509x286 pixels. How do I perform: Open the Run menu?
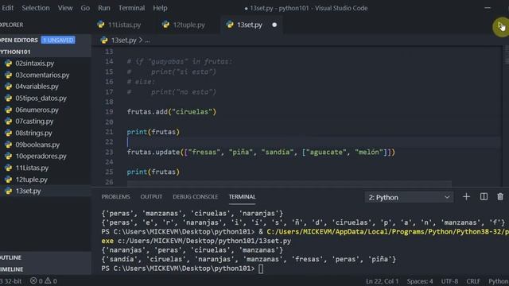click(104, 8)
